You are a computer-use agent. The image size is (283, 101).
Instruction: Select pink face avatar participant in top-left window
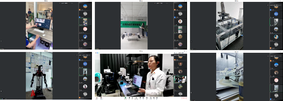tap(85, 29)
